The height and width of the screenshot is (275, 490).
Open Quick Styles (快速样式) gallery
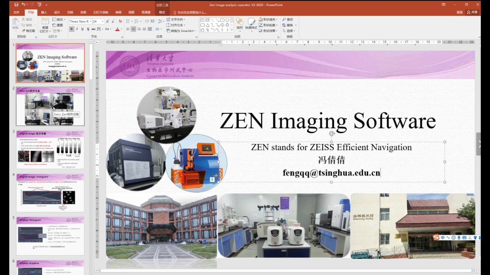tap(251, 24)
